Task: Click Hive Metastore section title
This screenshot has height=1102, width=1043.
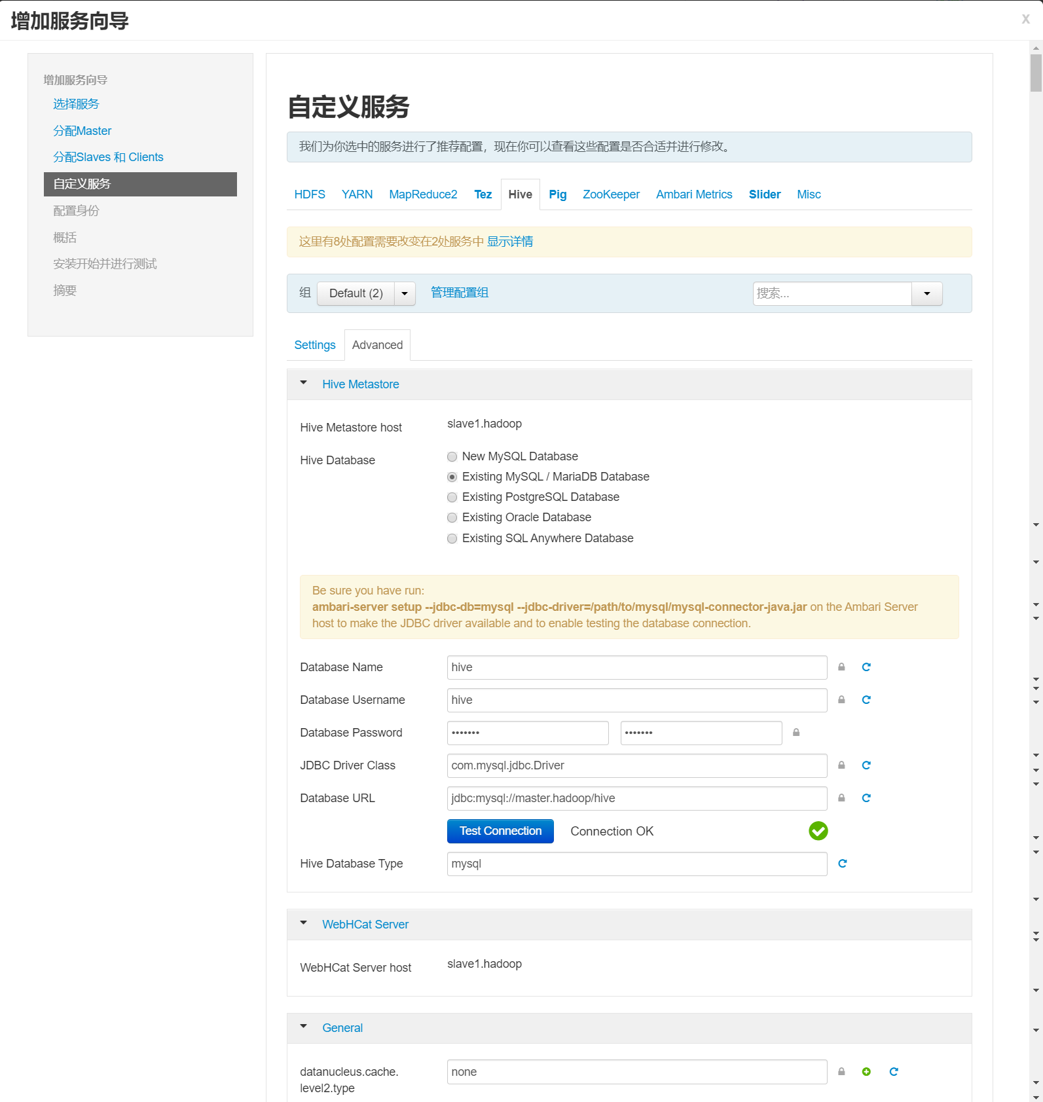Action: [361, 384]
